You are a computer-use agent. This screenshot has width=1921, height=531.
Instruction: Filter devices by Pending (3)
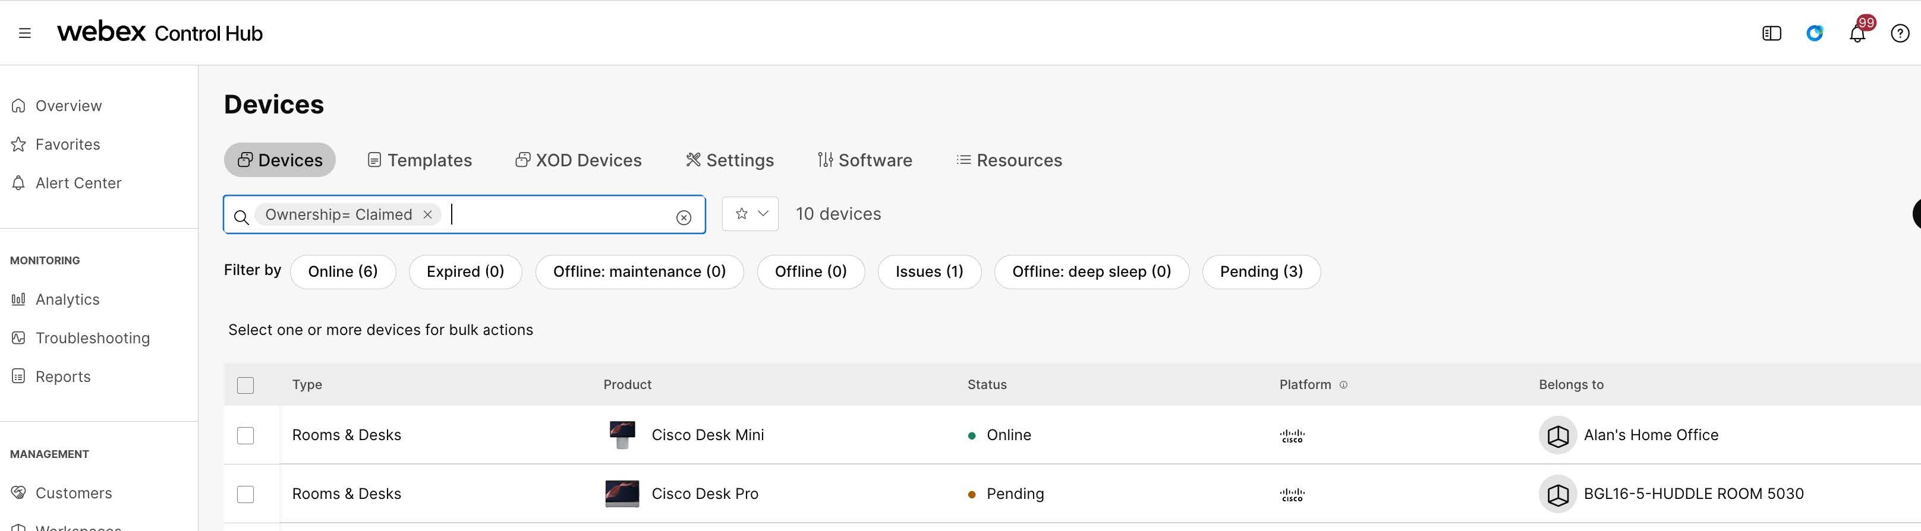pos(1260,272)
